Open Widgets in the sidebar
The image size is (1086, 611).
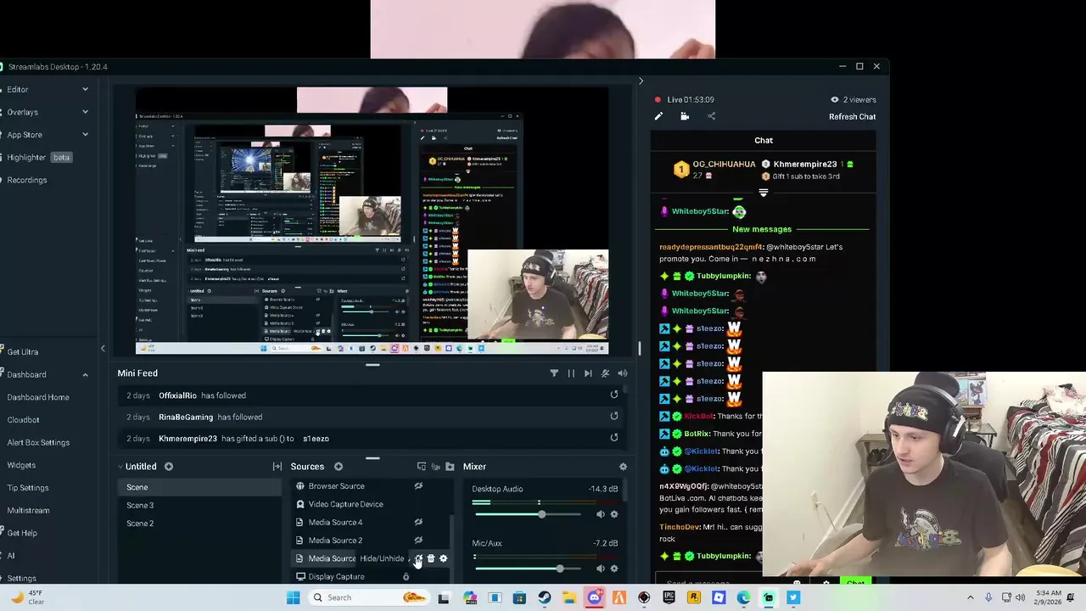pyautogui.click(x=21, y=465)
